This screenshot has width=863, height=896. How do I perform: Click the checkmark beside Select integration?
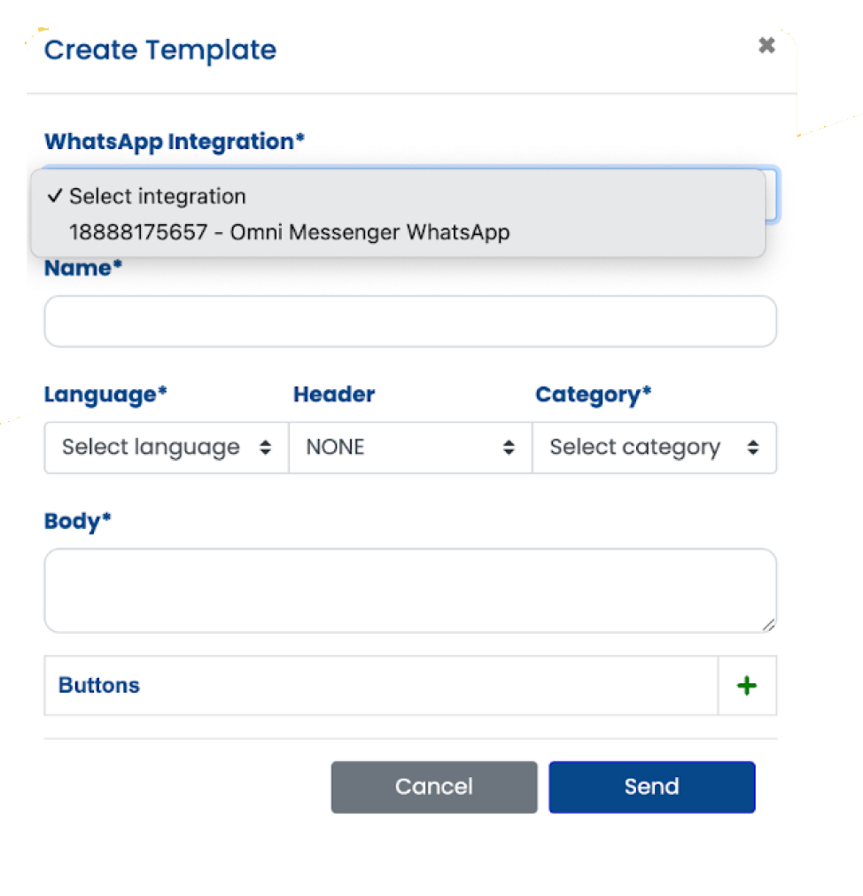57,196
